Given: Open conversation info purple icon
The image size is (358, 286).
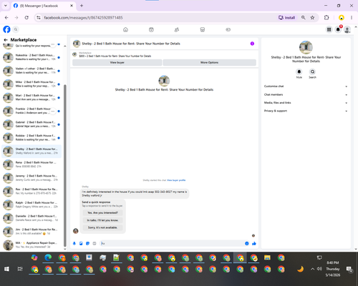Looking at the screenshot, I should point(252,44).
